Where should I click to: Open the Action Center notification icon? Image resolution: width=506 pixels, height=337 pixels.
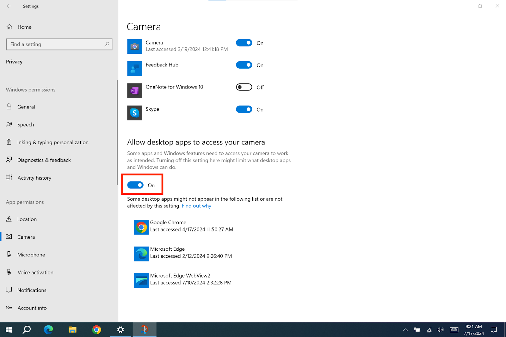pyautogui.click(x=494, y=330)
